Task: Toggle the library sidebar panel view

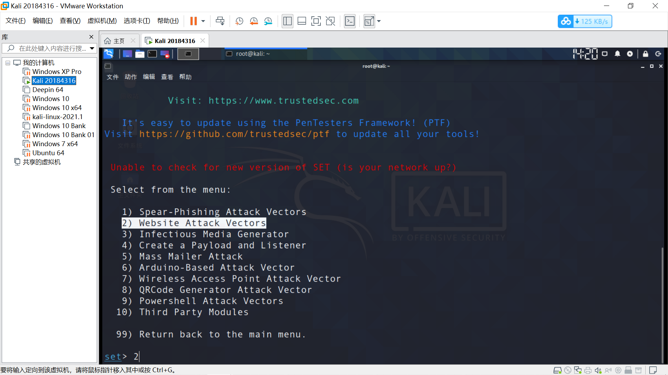Action: point(287,21)
